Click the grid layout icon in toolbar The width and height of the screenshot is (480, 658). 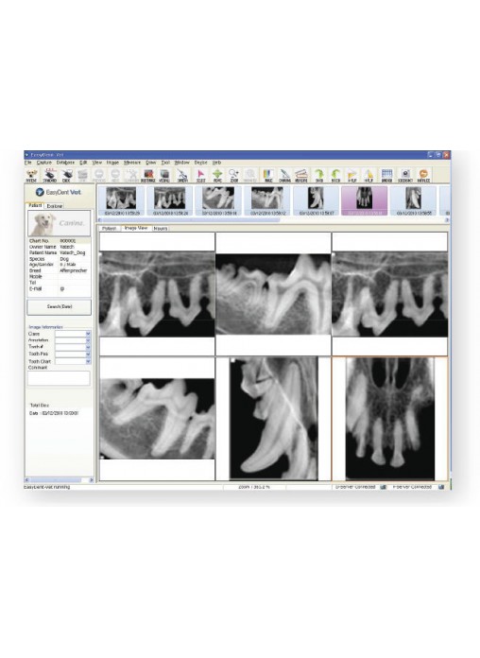(386, 175)
